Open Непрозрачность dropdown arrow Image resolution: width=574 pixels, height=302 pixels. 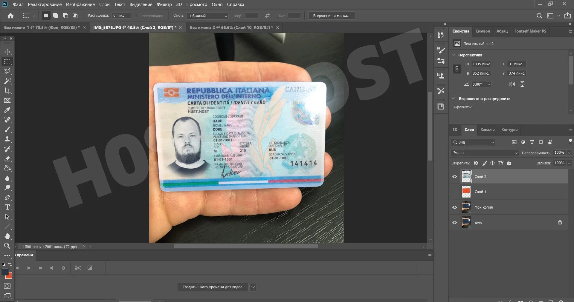[x=569, y=153]
